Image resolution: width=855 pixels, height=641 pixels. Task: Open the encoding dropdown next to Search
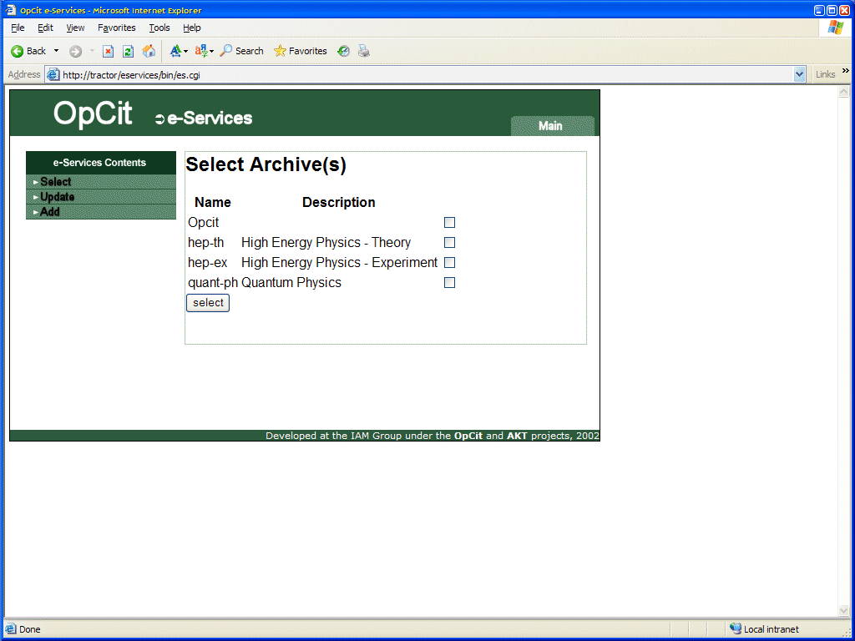(x=205, y=51)
